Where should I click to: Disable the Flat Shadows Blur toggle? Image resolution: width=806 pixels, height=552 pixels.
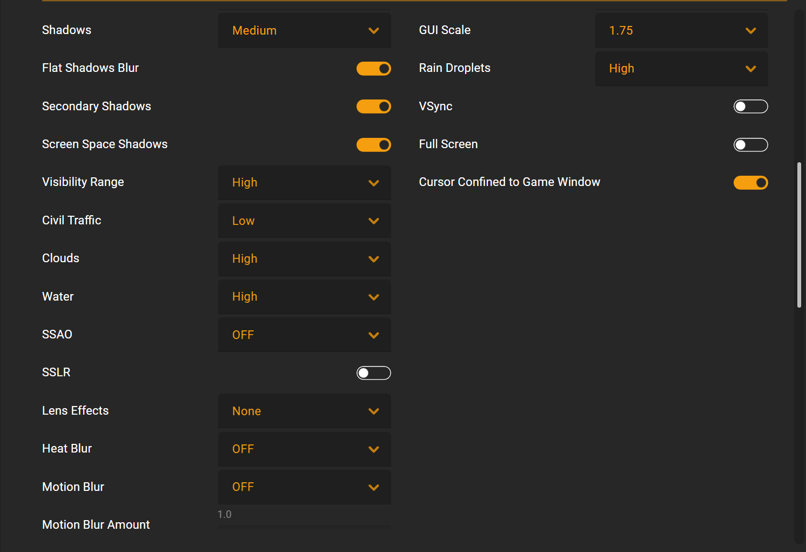point(373,69)
